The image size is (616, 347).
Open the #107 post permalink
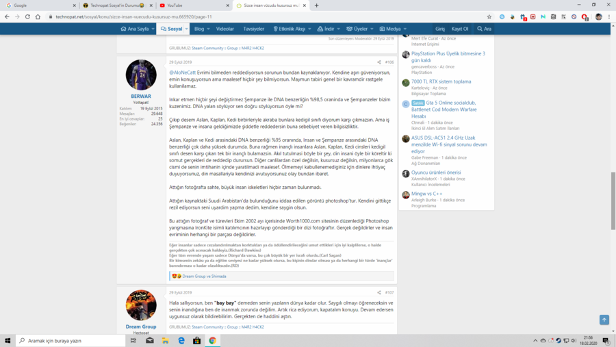click(x=389, y=292)
